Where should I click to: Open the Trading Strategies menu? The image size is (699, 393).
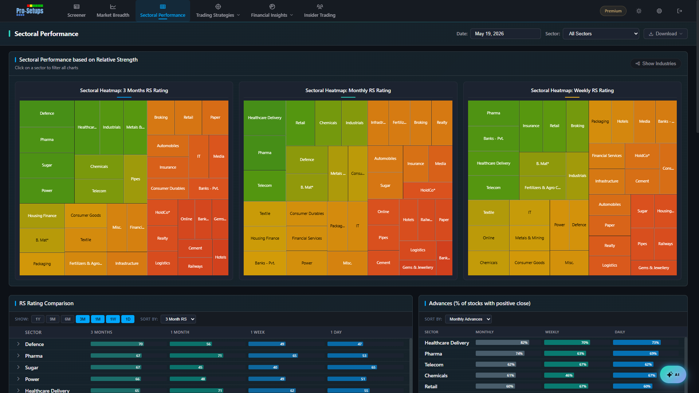[x=218, y=11]
